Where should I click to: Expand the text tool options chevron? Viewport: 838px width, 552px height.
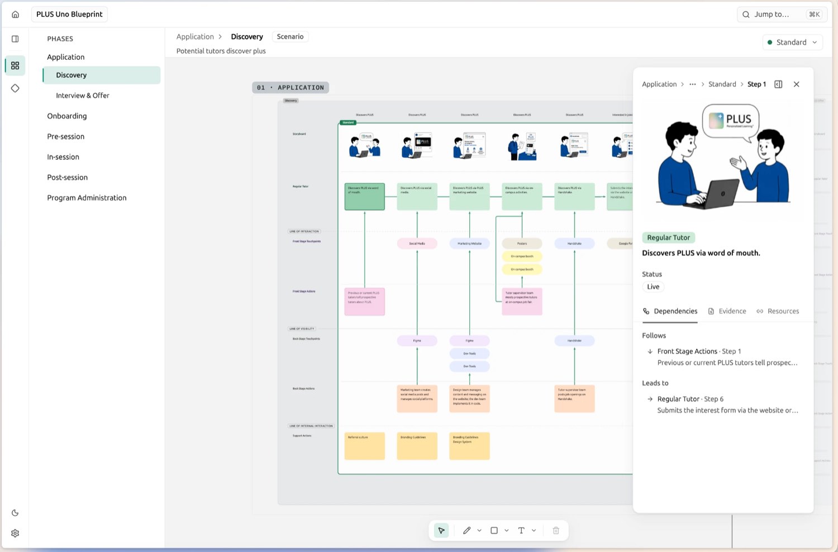[x=534, y=530]
